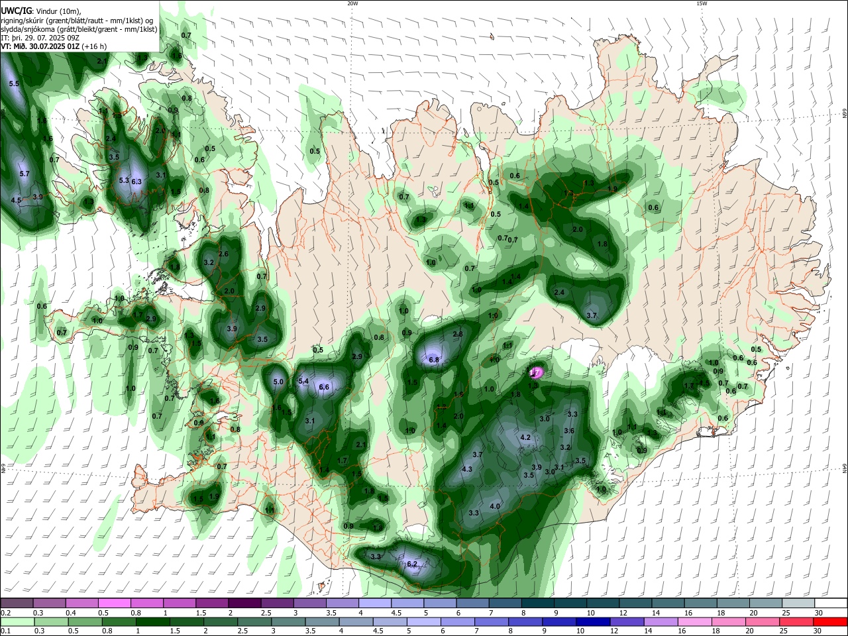This screenshot has height=636, width=848.
Task: Pick the palest green 0.1 swatch in bottom legend
Action: coord(17,621)
